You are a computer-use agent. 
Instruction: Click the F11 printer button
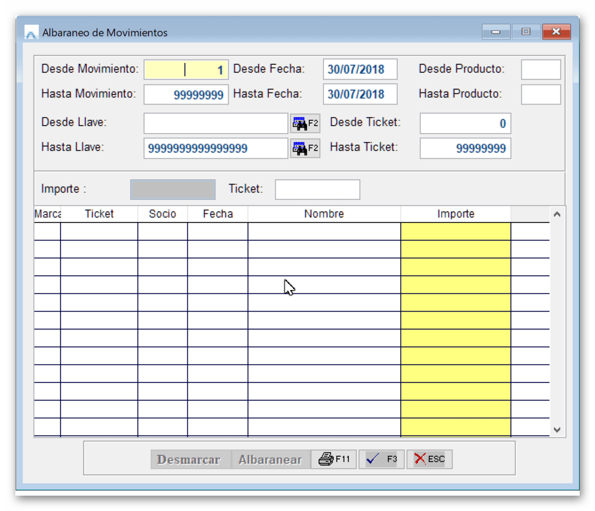[334, 459]
